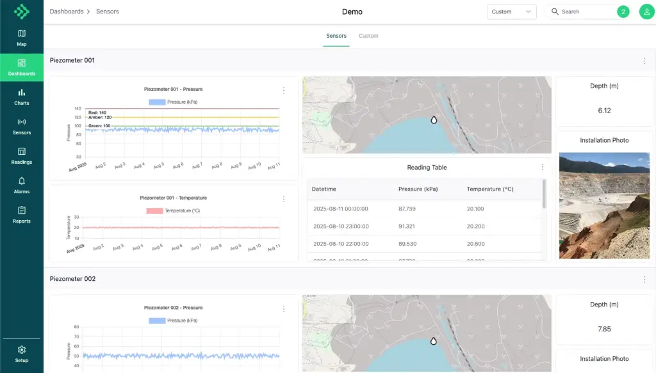The height and width of the screenshot is (373, 656).
Task: Toggle Temperature (°C) legend swatch
Action: point(154,211)
